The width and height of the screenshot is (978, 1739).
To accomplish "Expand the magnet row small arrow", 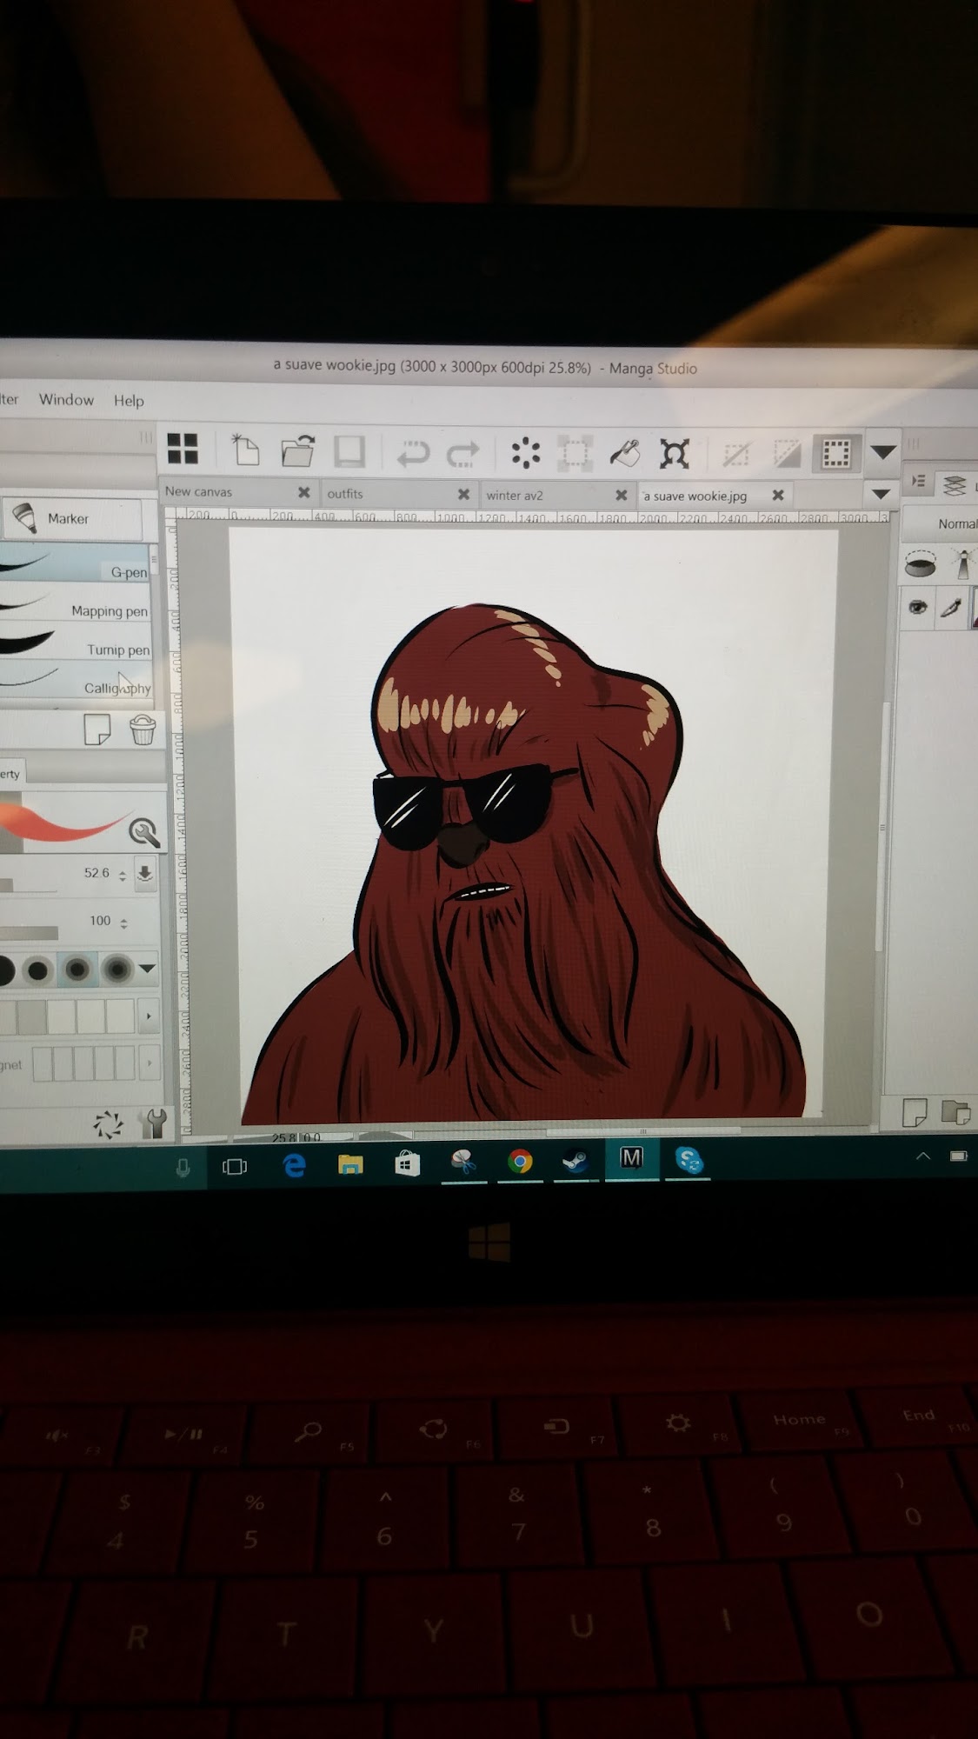I will click(x=149, y=1063).
